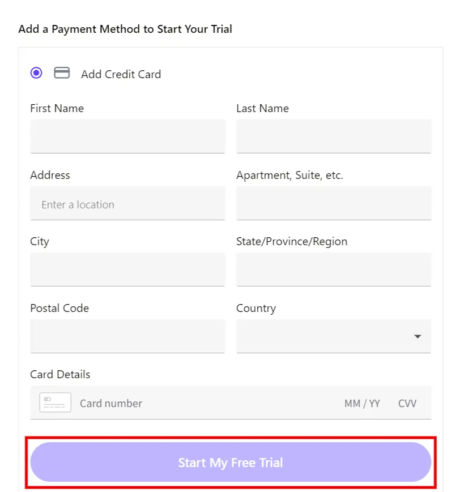Click the Country dropdown arrow

pyautogui.click(x=418, y=336)
